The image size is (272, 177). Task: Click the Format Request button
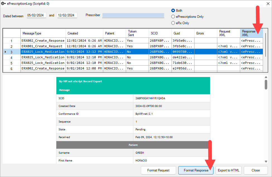158,170
